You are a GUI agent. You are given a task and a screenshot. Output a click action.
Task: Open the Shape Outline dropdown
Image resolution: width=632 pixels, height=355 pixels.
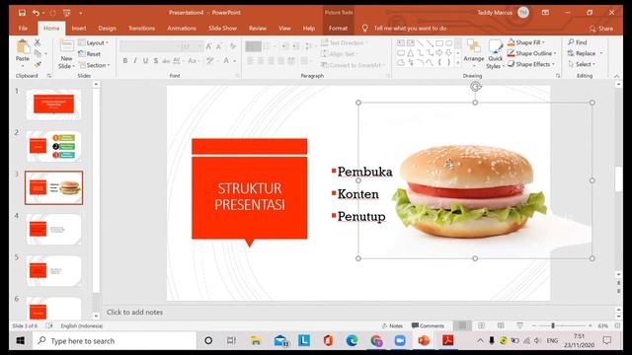click(x=531, y=53)
